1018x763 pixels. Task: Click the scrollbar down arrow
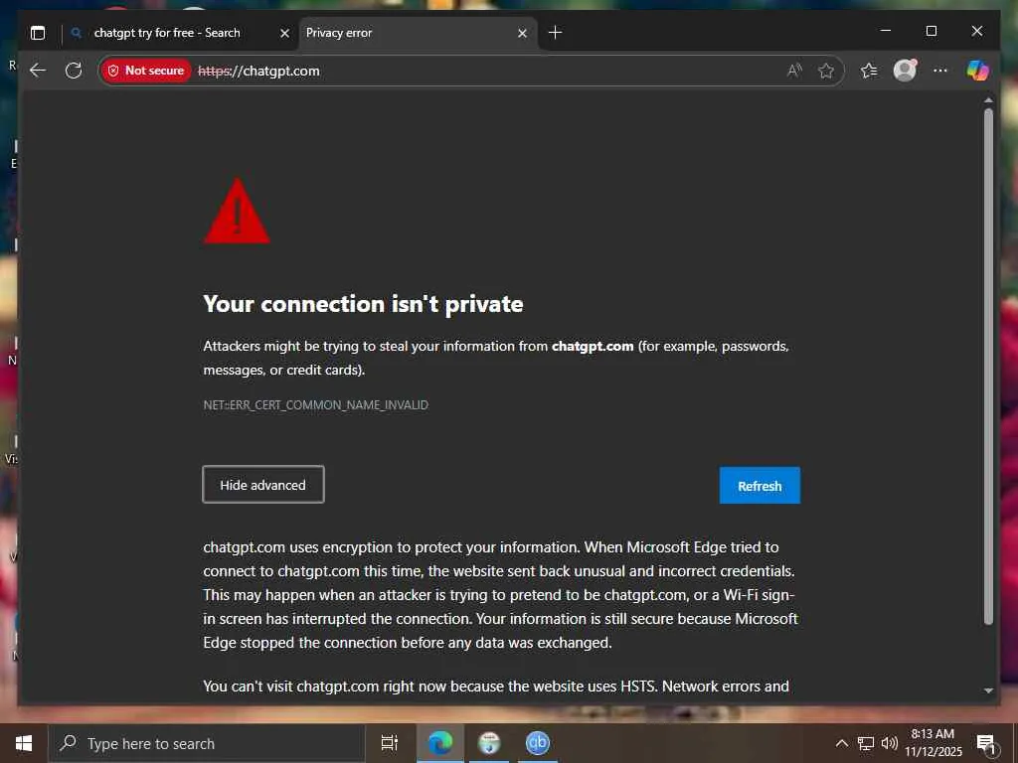point(988,690)
